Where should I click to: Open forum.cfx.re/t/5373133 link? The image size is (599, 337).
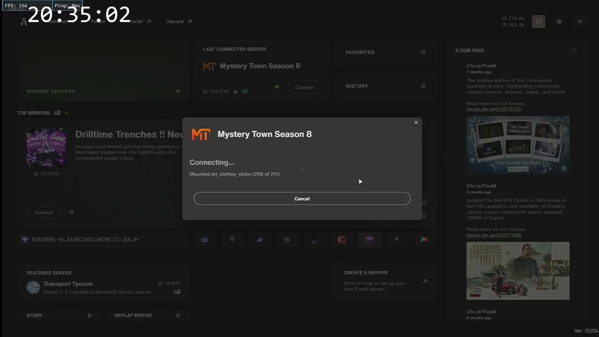(x=494, y=109)
